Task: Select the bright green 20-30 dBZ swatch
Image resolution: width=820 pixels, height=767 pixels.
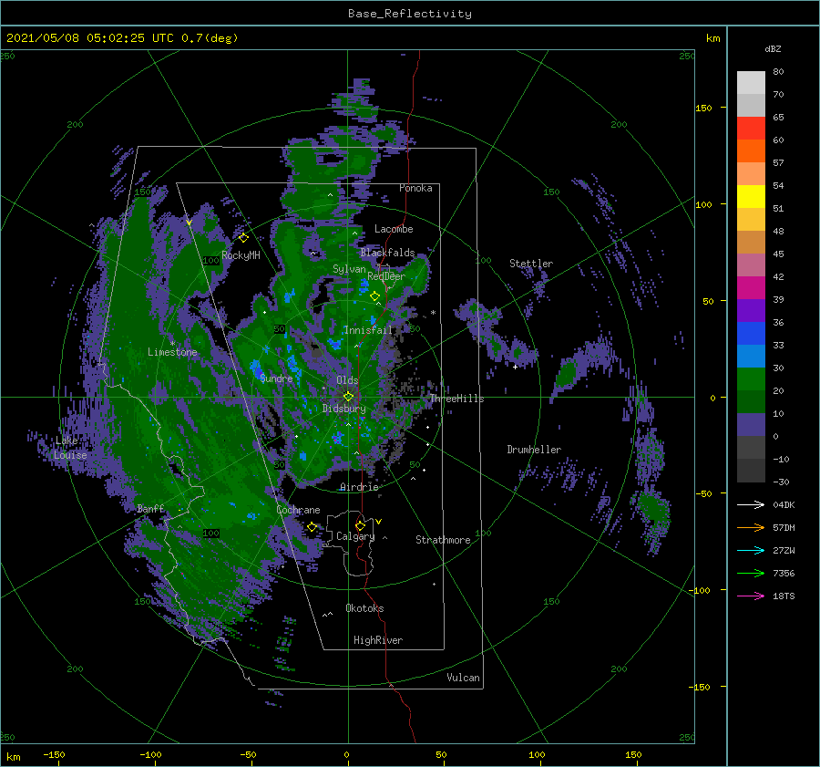Action: click(x=751, y=379)
